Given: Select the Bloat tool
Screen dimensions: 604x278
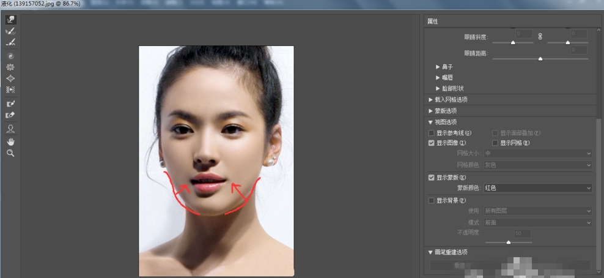Looking at the screenshot, I should [10, 78].
